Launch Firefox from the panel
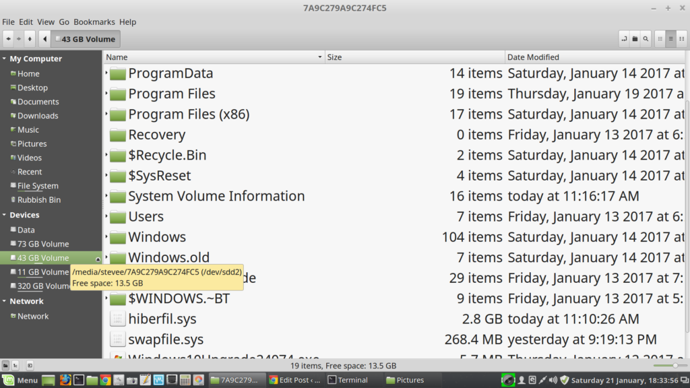 coord(65,380)
